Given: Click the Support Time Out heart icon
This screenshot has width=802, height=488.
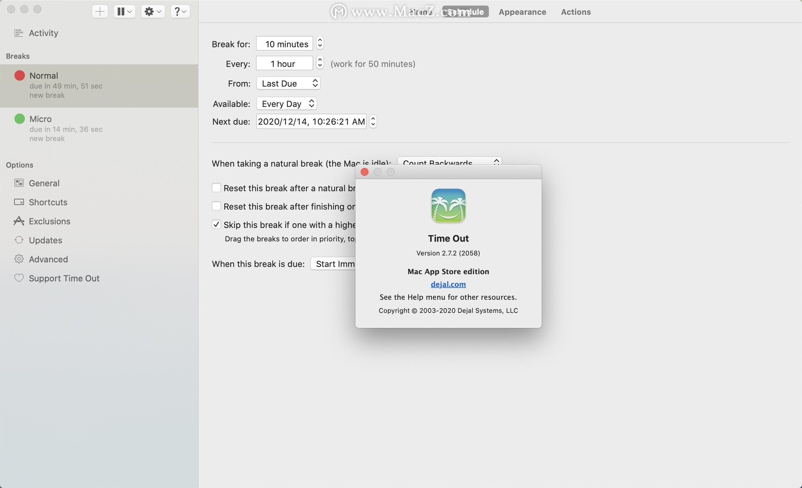Looking at the screenshot, I should click(x=19, y=278).
